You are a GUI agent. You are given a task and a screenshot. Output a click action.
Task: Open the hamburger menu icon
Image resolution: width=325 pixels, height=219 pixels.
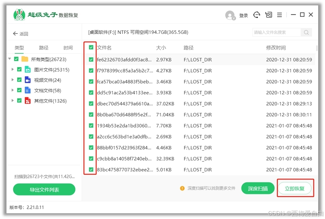pos(279,15)
